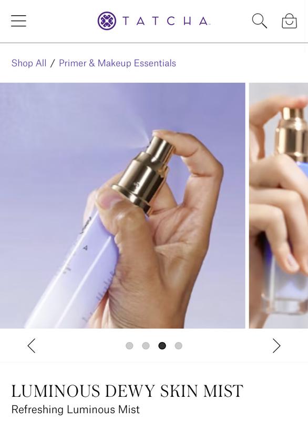
Task: Follow the Shop All breadcrumb link
Action: point(29,63)
